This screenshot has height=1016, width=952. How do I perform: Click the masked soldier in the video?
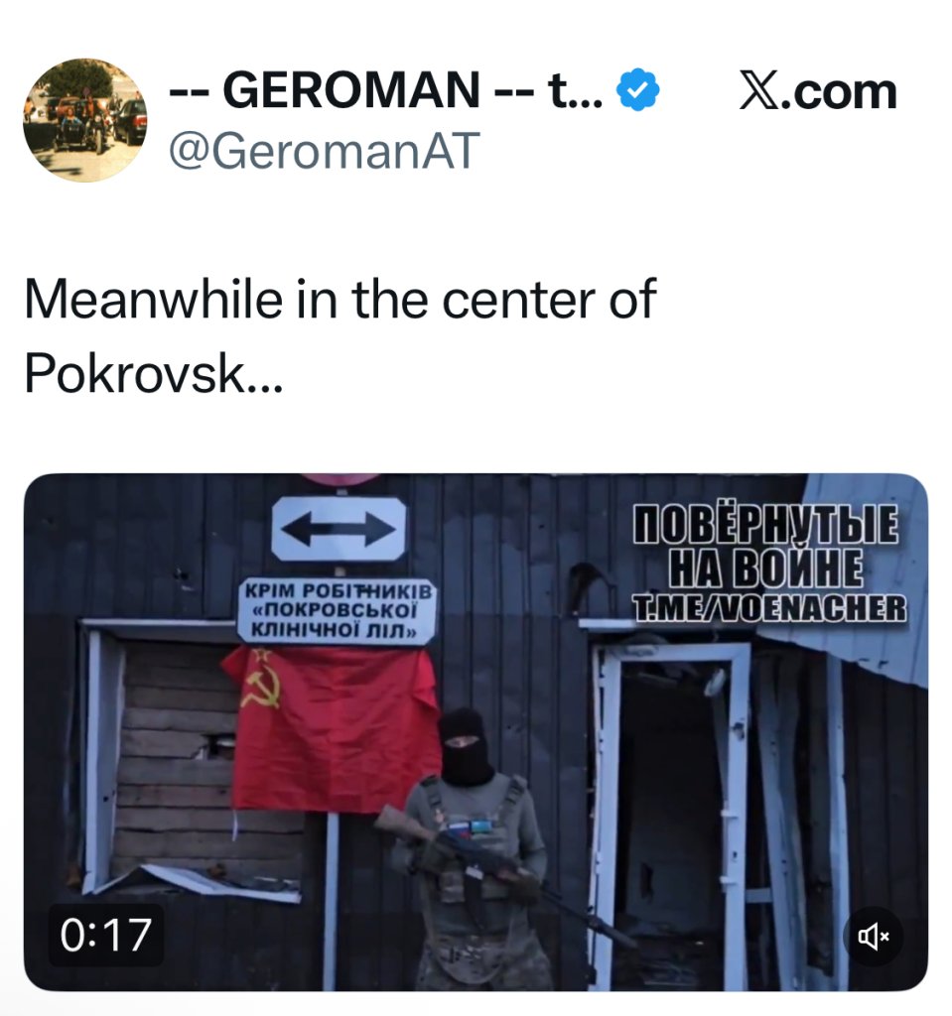(x=476, y=849)
